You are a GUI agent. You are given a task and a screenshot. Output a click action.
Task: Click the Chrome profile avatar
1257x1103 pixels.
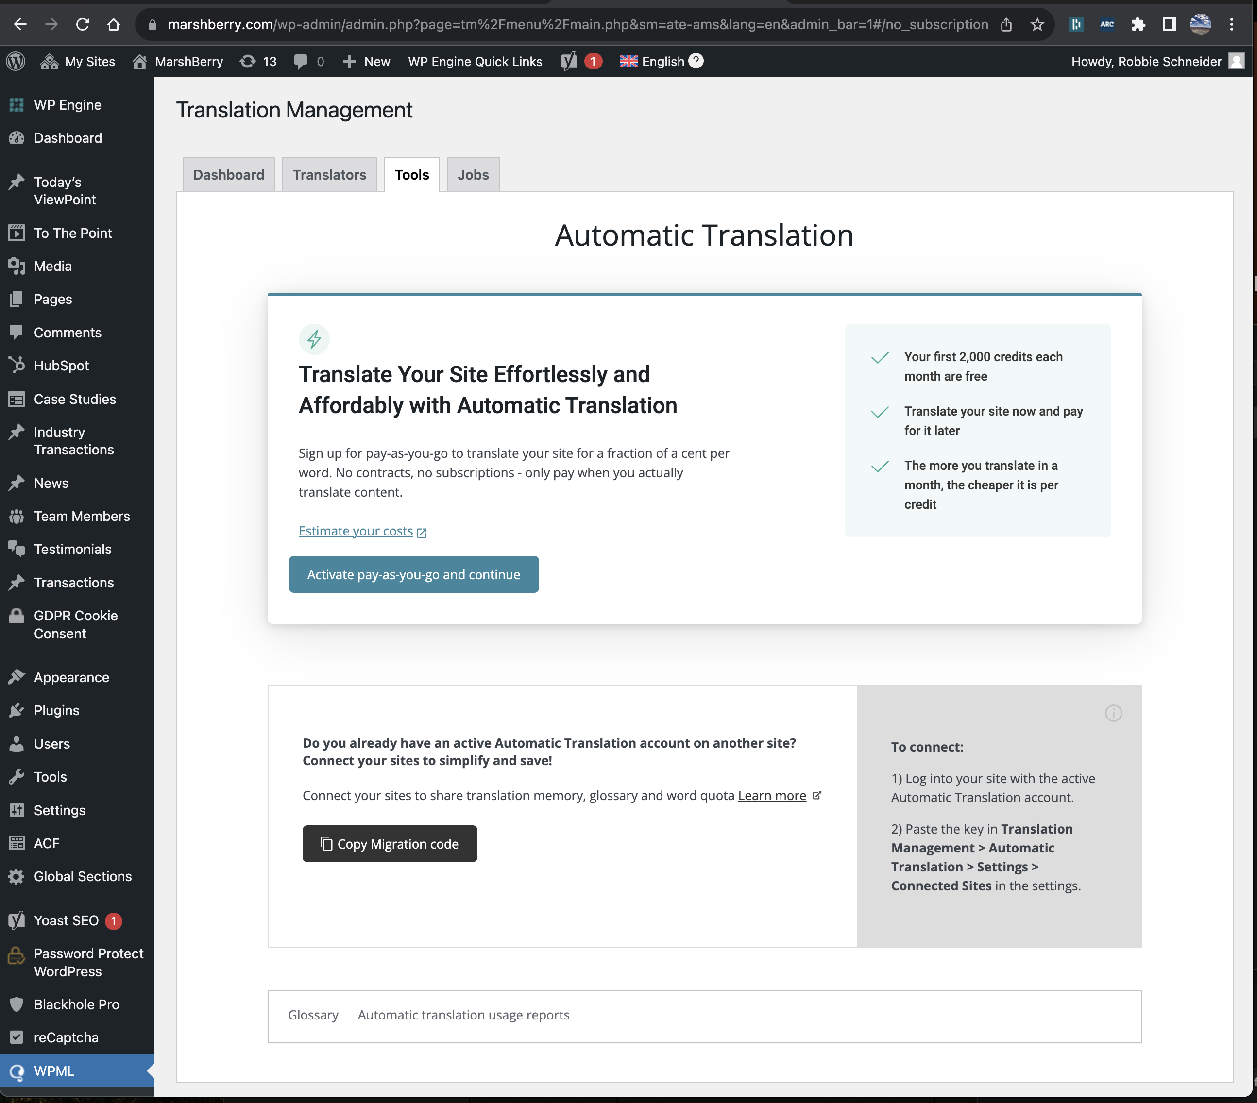point(1200,25)
